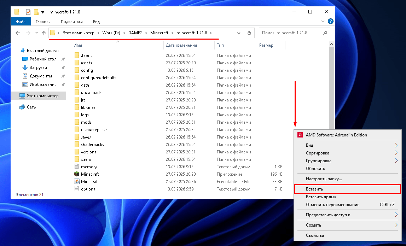The width and height of the screenshot is (406, 246).
Task: Open the Minecraft application with block icon
Action: coord(90,174)
